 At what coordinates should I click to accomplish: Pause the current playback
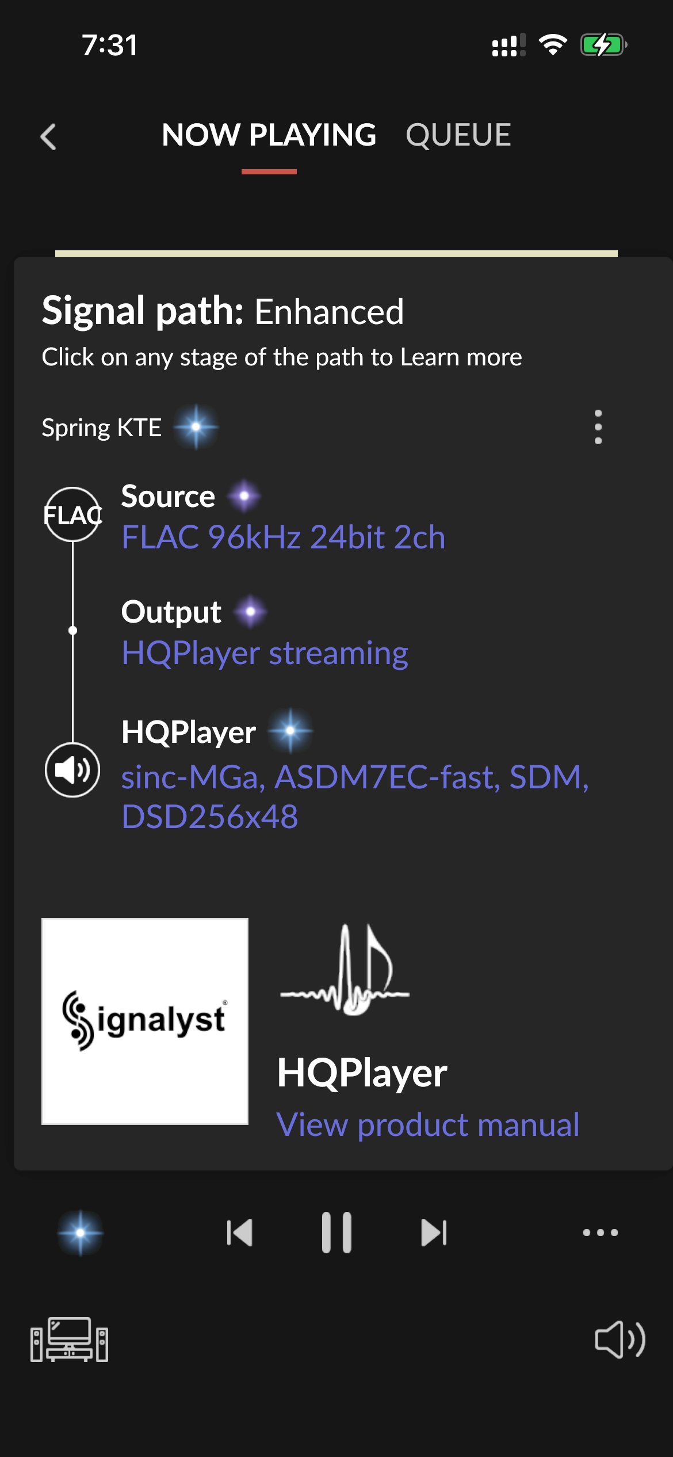336,1233
